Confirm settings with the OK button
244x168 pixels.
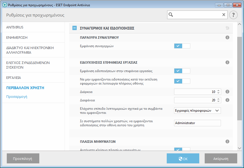click(x=183, y=158)
